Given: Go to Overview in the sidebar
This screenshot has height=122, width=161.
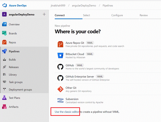Looking at the screenshot, I should click(x=14, y=24).
